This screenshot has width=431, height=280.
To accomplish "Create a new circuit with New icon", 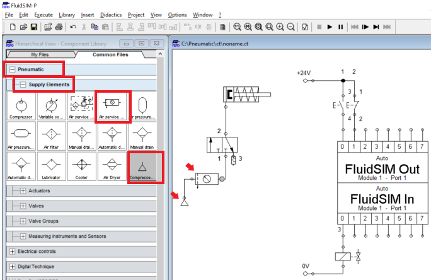I will 13,27.
